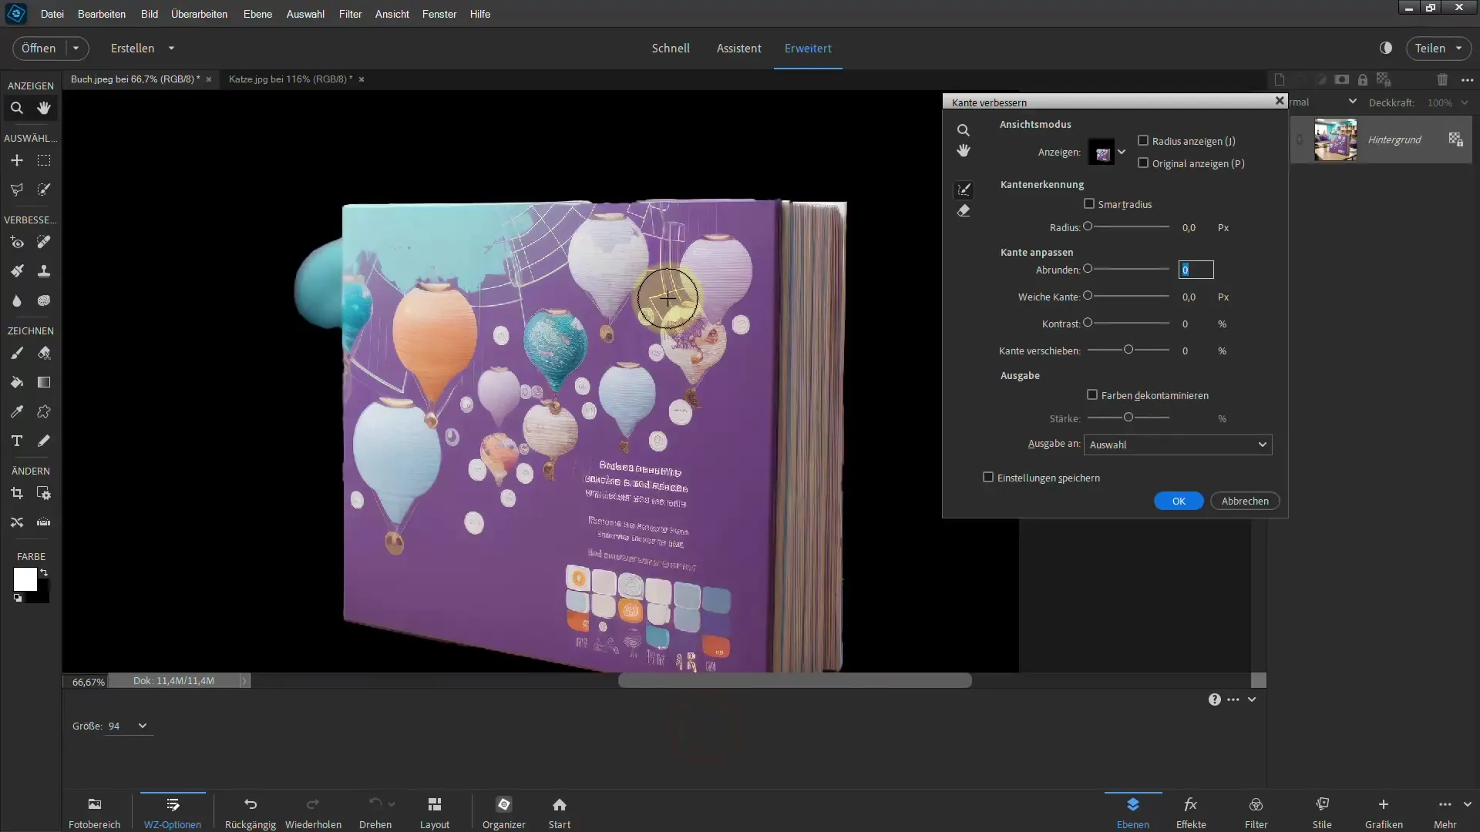Open the Organizer from bottom bar
This screenshot has width=1480, height=832.
click(503, 812)
